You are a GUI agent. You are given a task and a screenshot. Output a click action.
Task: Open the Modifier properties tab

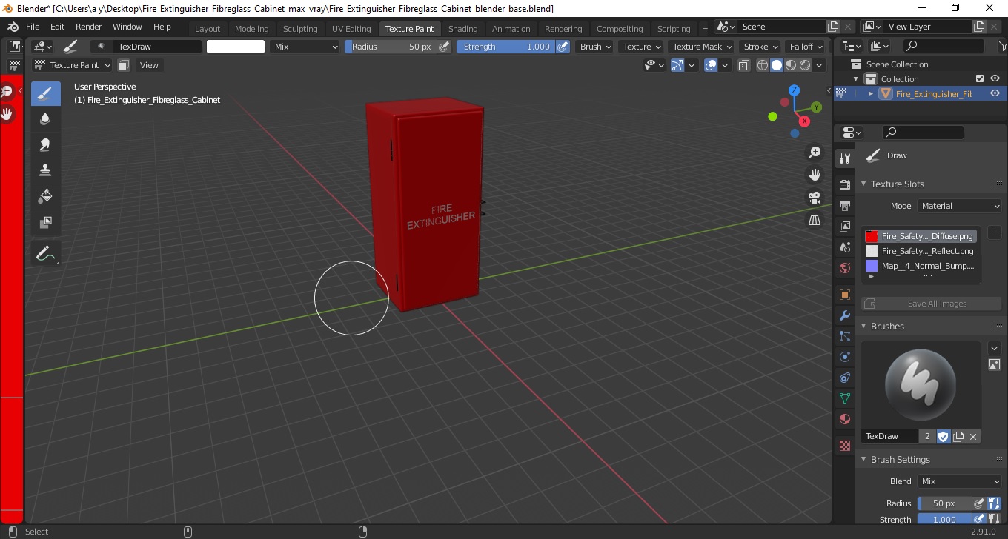pyautogui.click(x=844, y=315)
